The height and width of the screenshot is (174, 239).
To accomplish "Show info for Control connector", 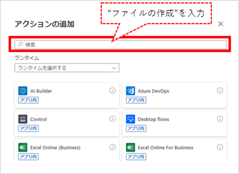I will click(x=112, y=119).
